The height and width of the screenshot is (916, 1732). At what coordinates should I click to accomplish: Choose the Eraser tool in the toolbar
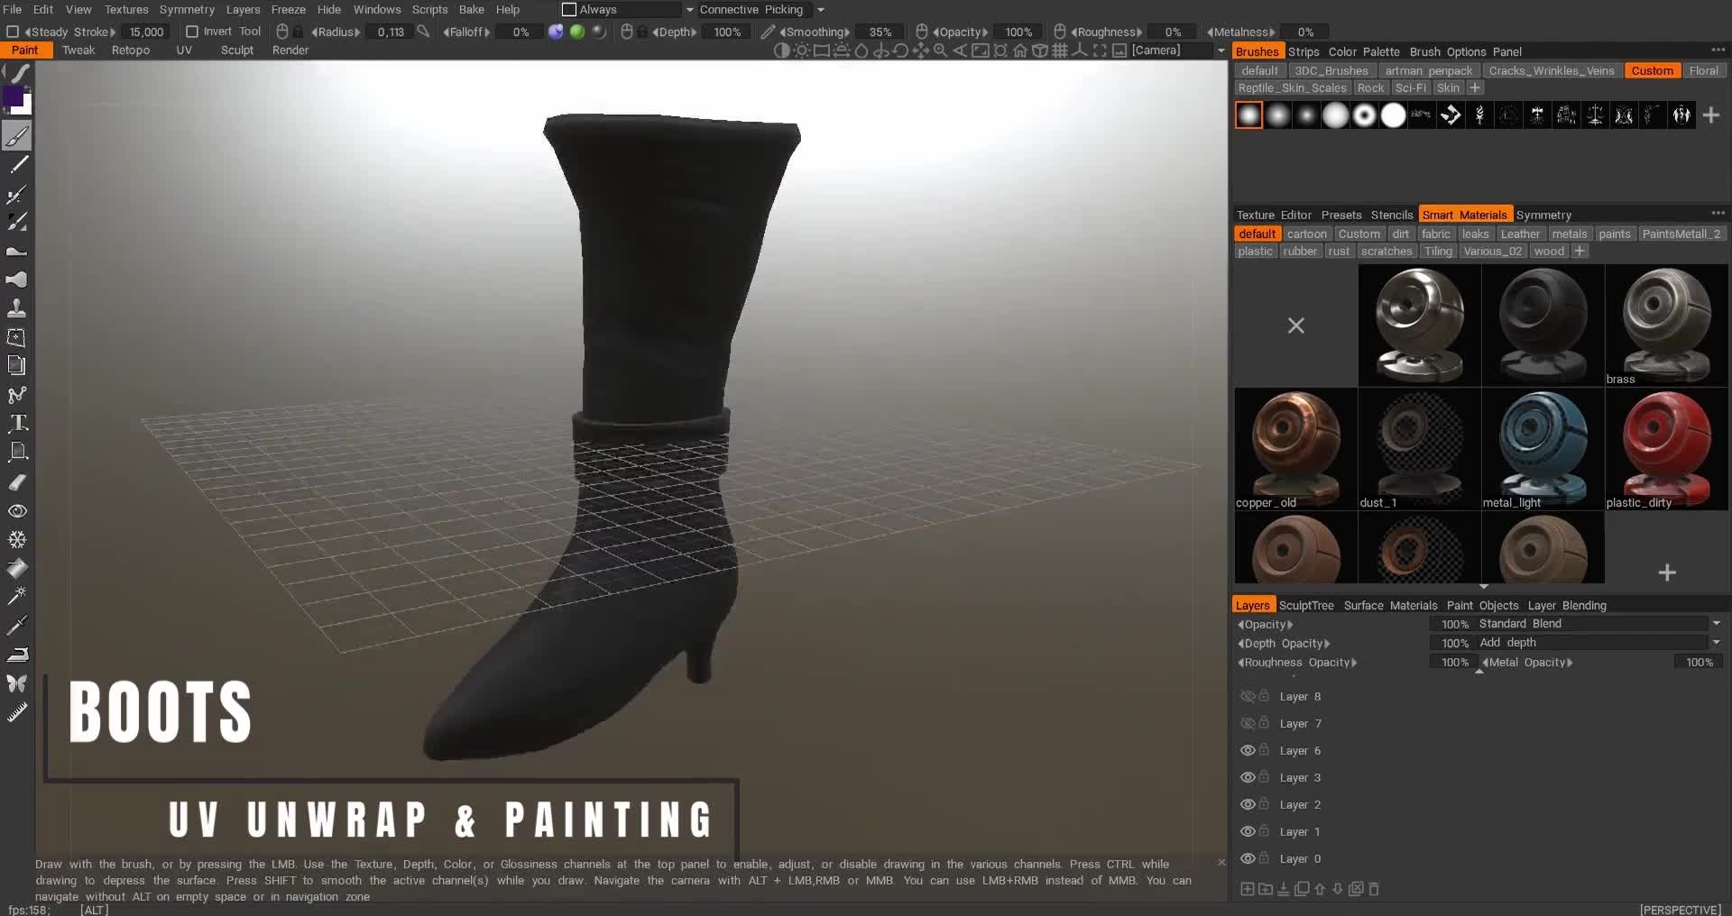(18, 481)
